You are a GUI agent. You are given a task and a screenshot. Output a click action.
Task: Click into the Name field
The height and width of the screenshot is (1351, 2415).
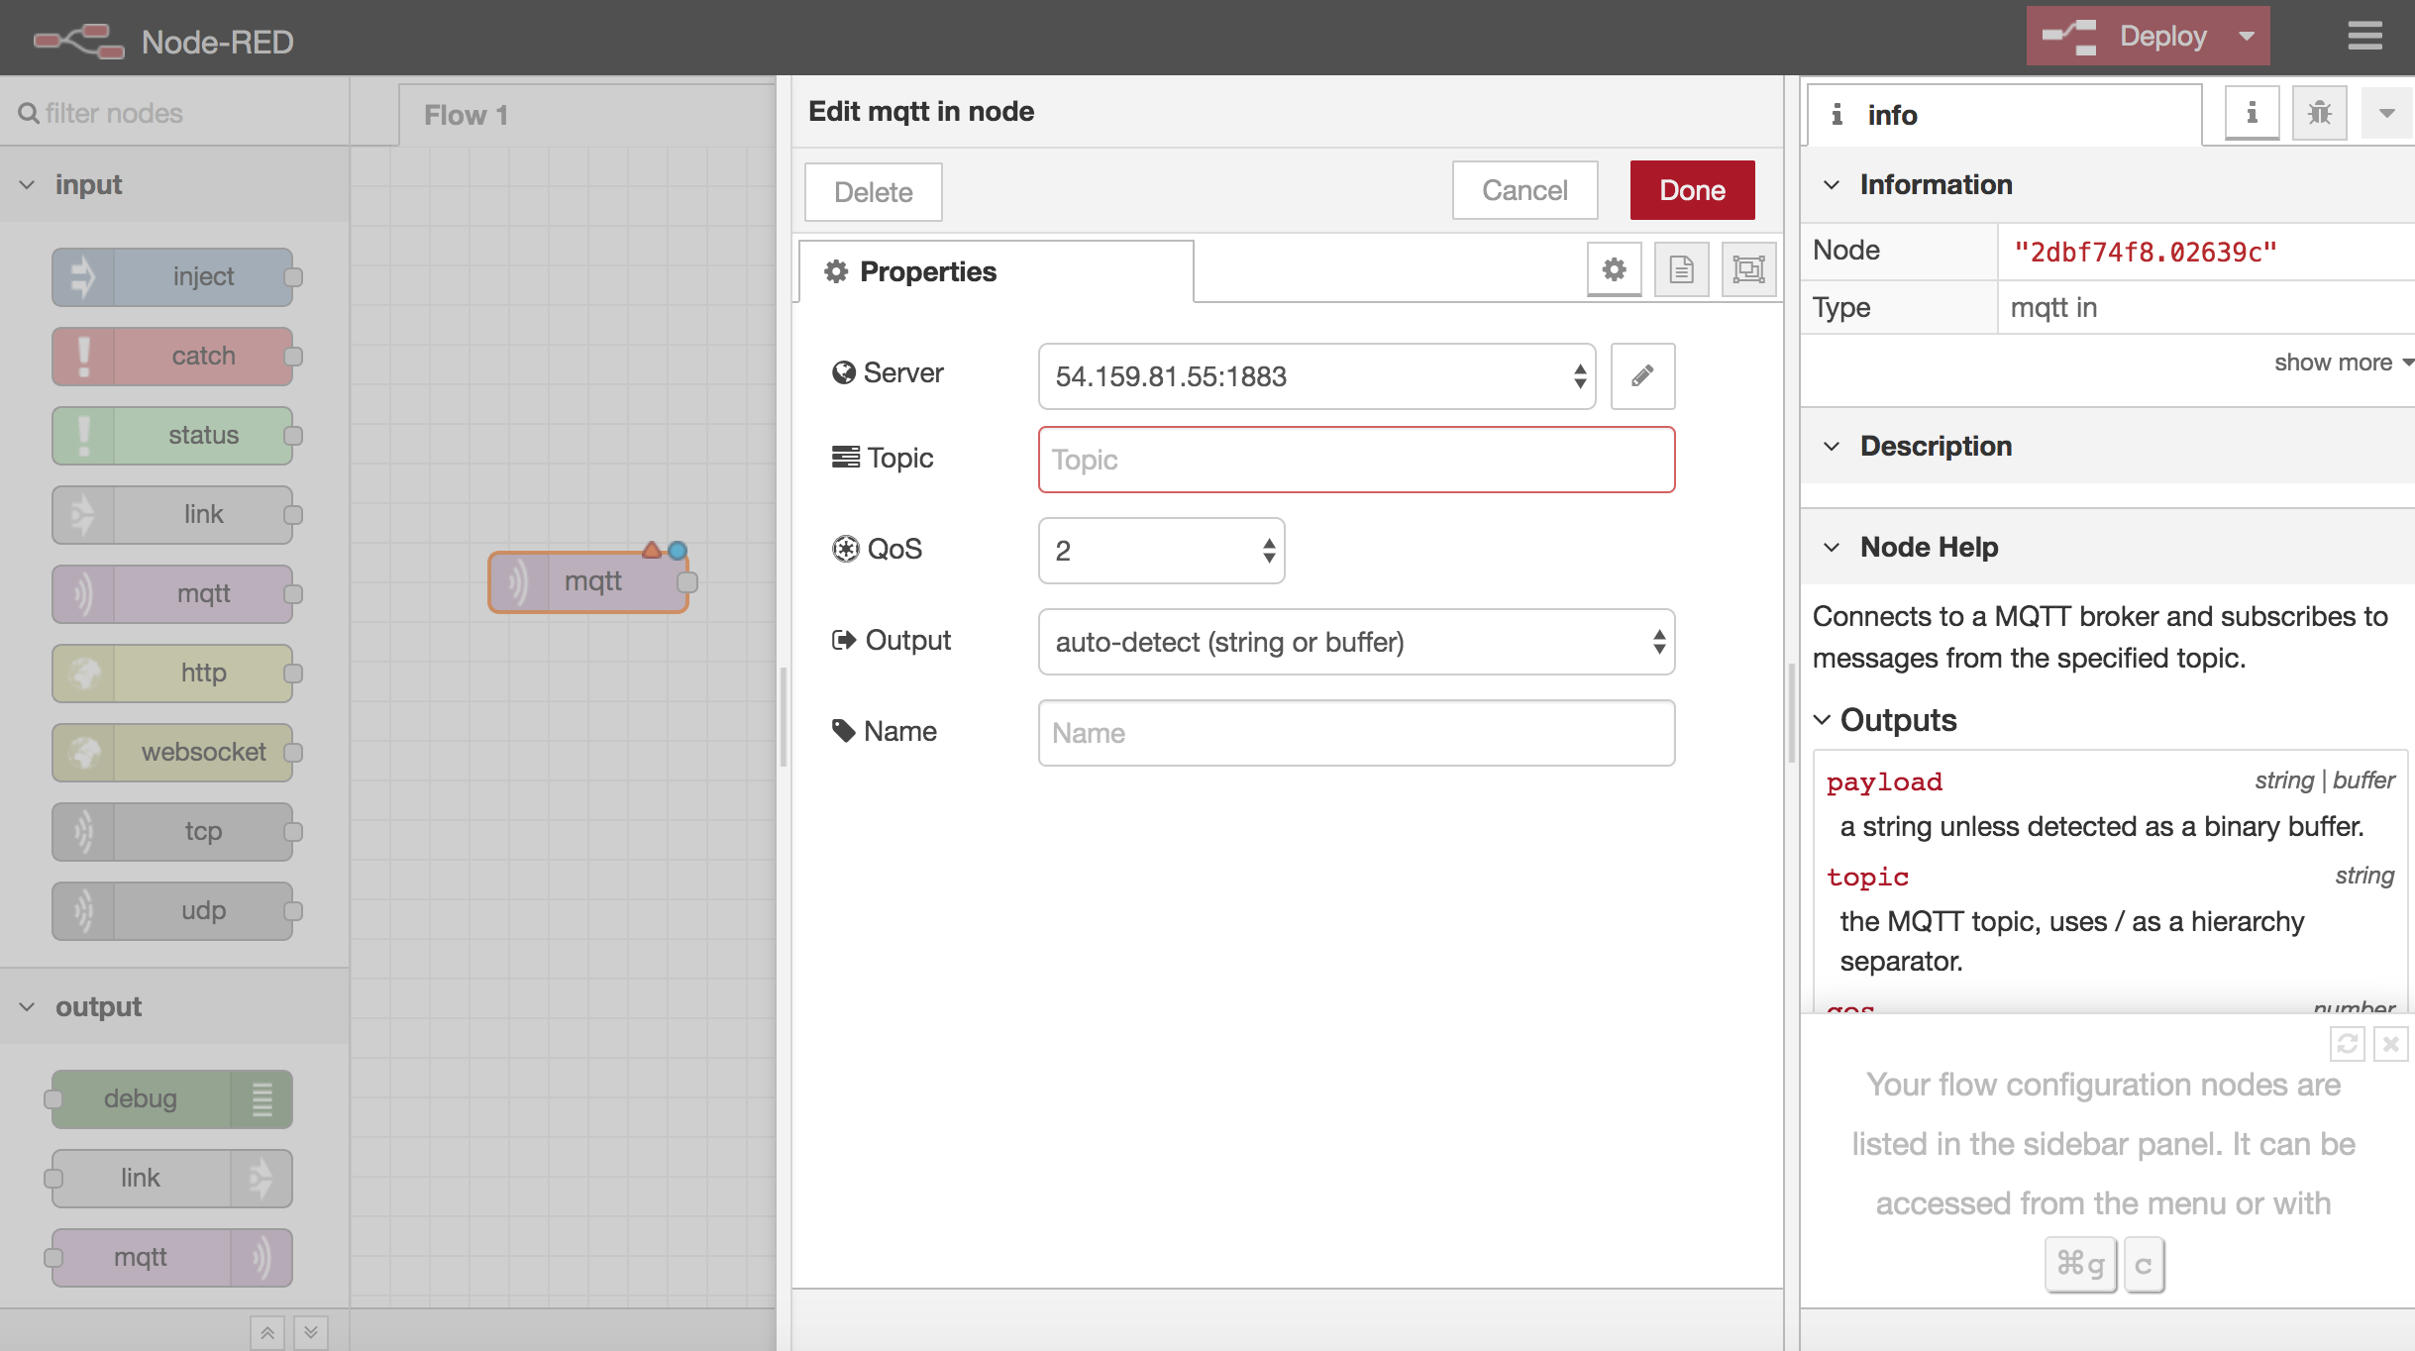(1356, 733)
